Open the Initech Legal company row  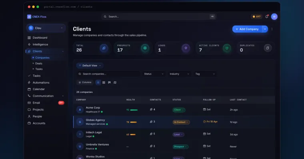174,134
